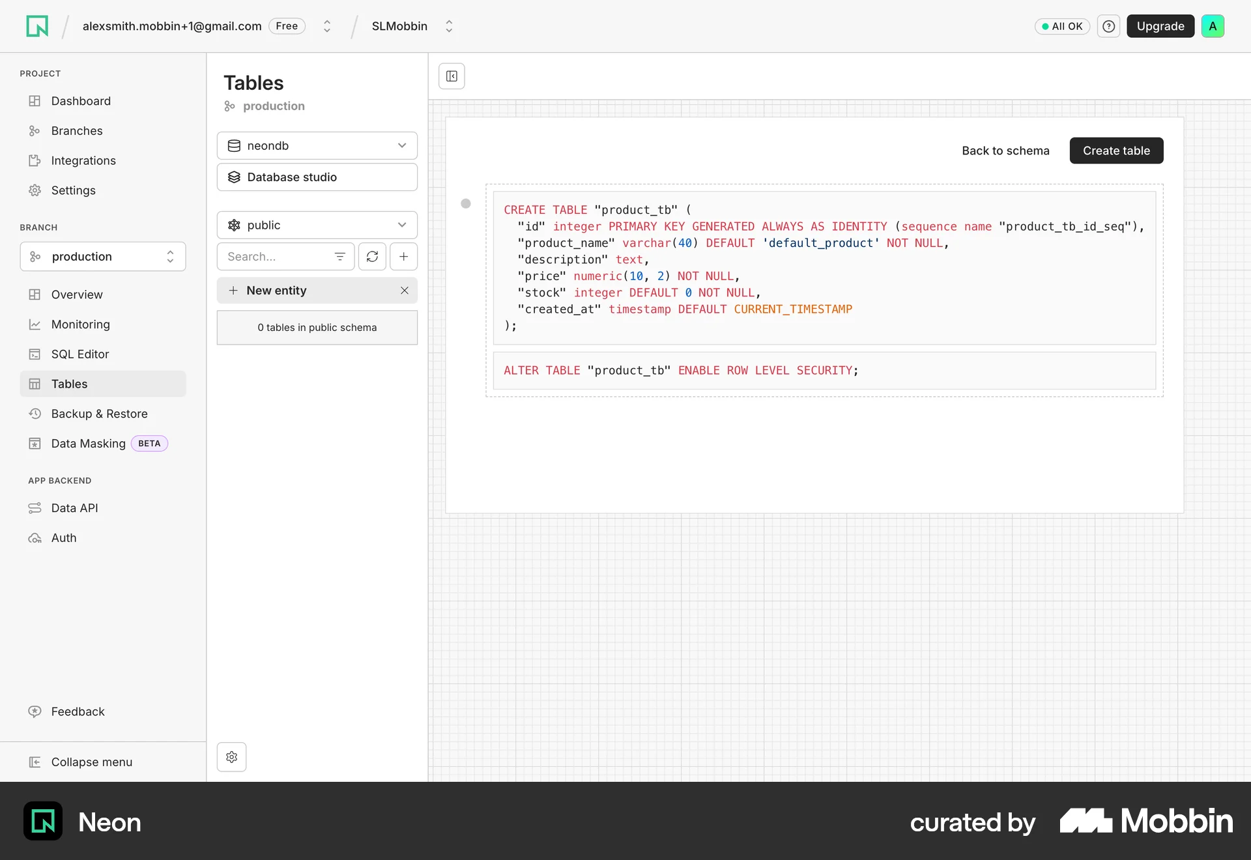Viewport: 1251px width, 860px height.
Task: Toggle the side panel collapse icon
Action: tap(452, 76)
